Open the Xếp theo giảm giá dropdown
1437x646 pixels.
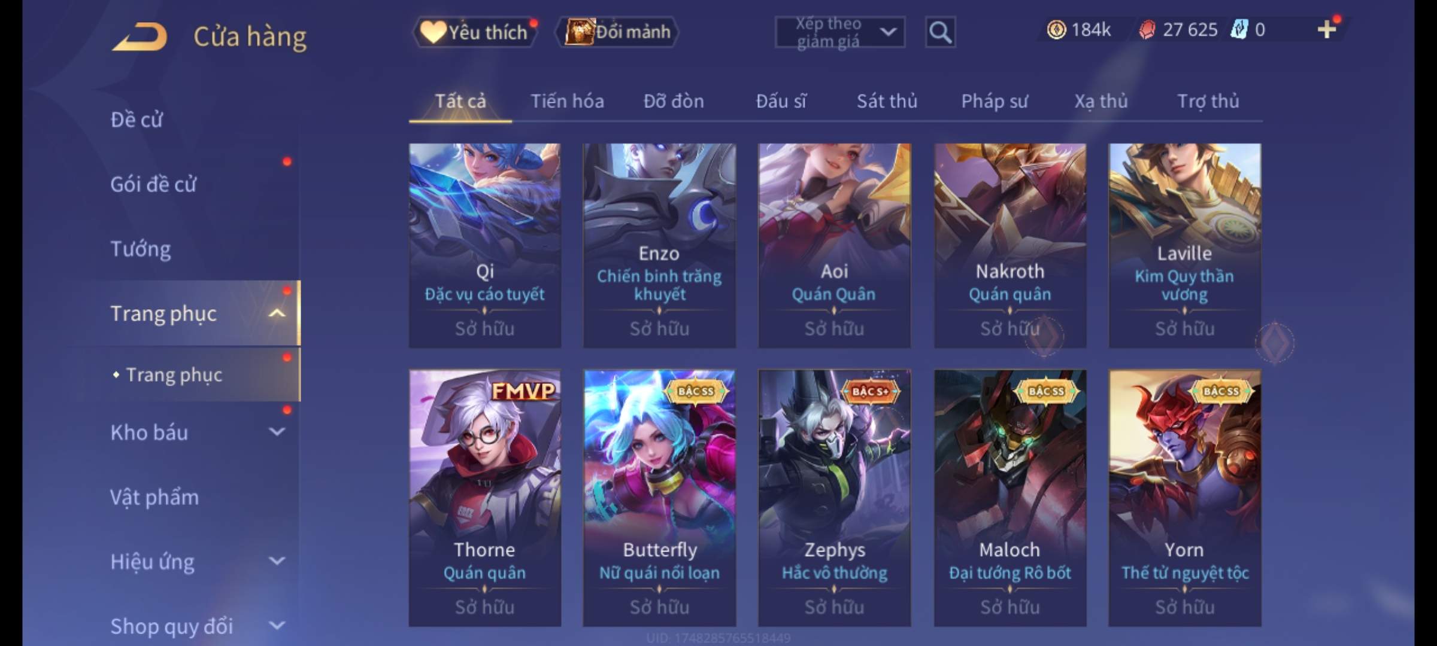pyautogui.click(x=839, y=32)
